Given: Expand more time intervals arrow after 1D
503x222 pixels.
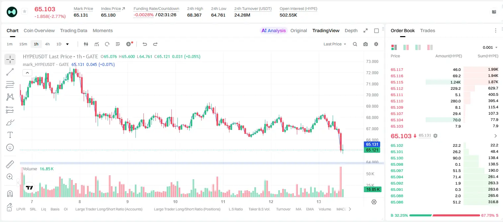Looking at the screenshot, I should click(67, 44).
